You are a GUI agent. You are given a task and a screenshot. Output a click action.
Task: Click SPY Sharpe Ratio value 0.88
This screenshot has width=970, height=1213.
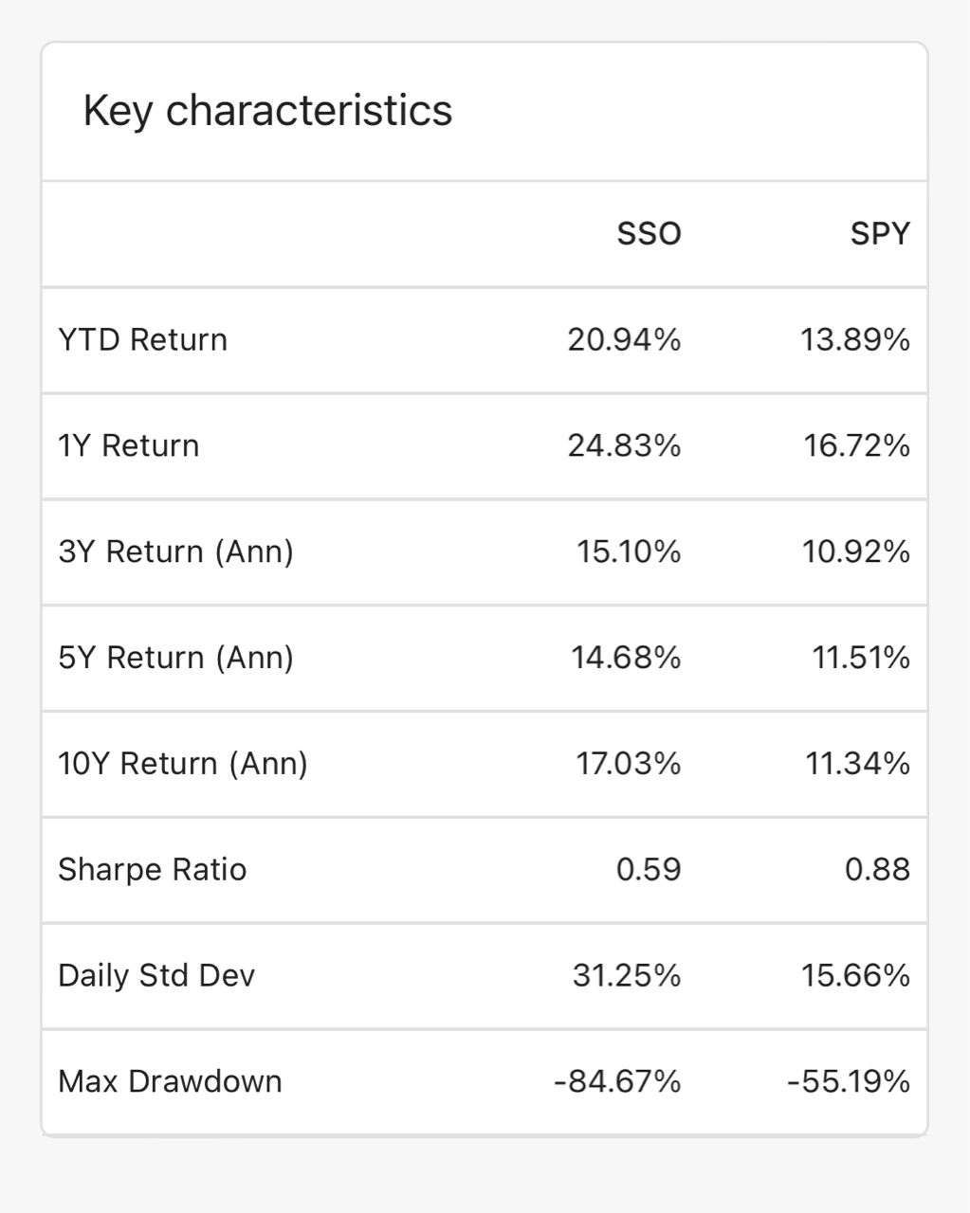[x=877, y=870]
